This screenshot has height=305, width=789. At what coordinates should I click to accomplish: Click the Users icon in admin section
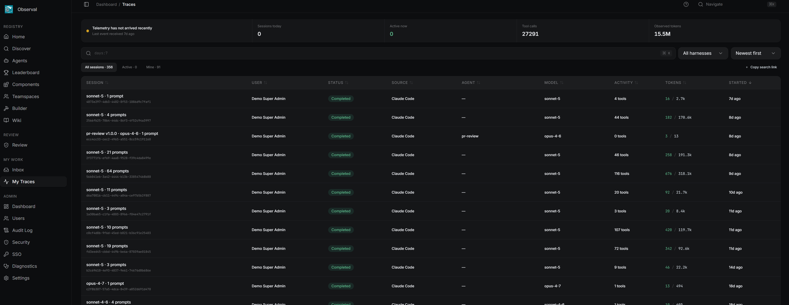pos(6,219)
